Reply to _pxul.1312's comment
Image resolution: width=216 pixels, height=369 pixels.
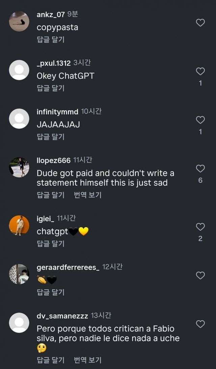click(51, 88)
